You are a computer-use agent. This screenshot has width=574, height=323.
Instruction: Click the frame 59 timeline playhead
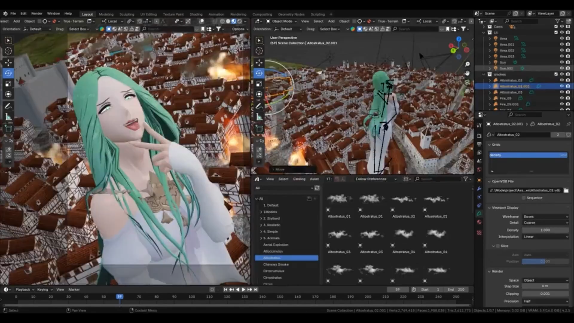click(120, 296)
